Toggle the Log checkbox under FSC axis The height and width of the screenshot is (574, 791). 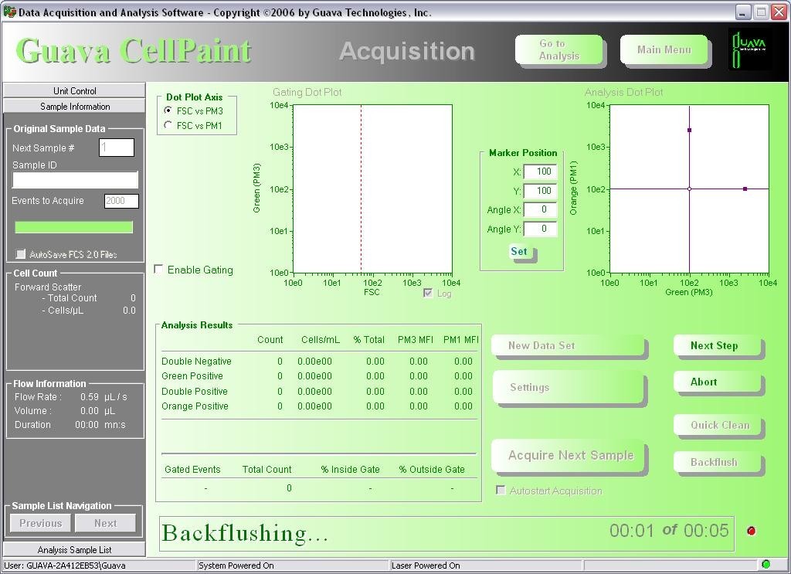pyautogui.click(x=428, y=293)
